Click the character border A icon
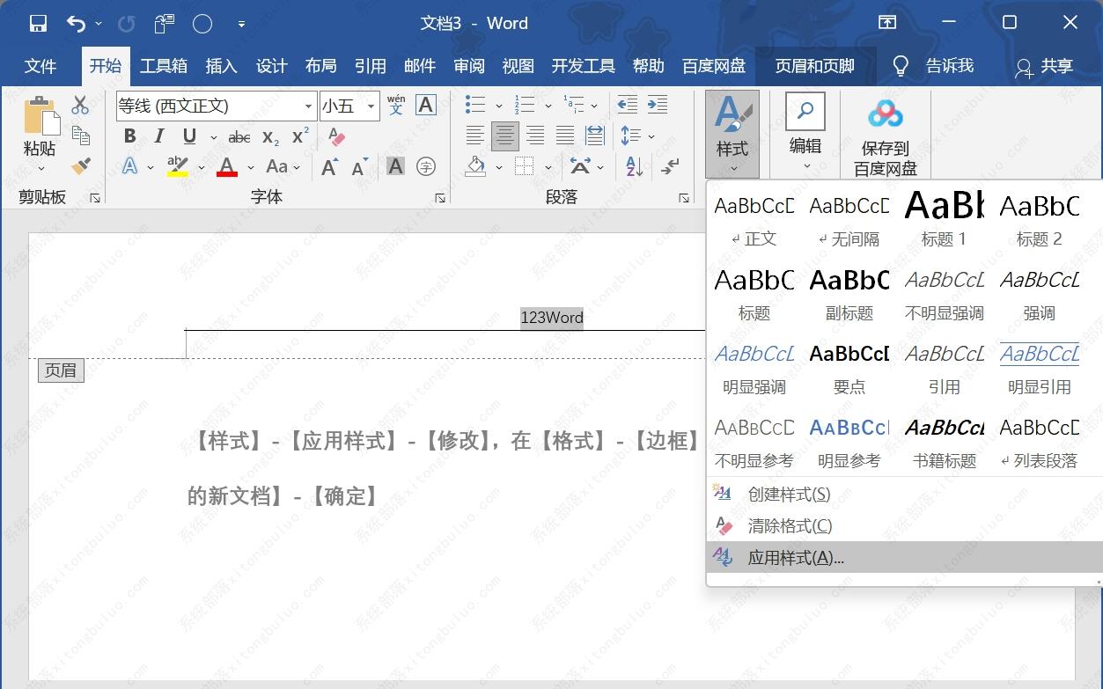The image size is (1103, 689). click(426, 106)
